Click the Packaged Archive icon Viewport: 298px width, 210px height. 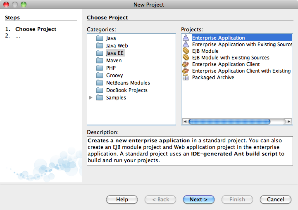(x=186, y=78)
